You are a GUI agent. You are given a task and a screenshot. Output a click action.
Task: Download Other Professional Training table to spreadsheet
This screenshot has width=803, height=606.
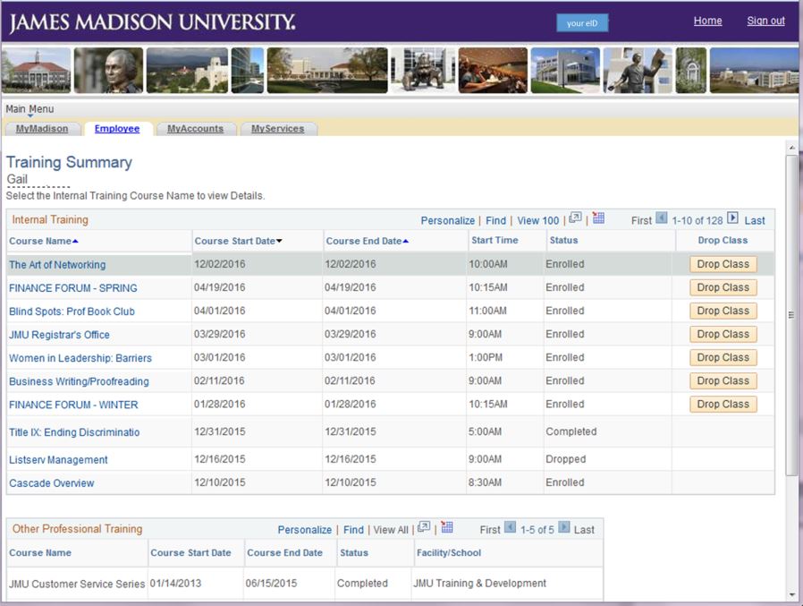(x=447, y=527)
